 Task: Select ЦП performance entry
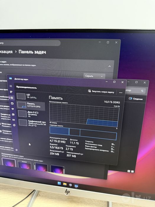tap(31, 96)
